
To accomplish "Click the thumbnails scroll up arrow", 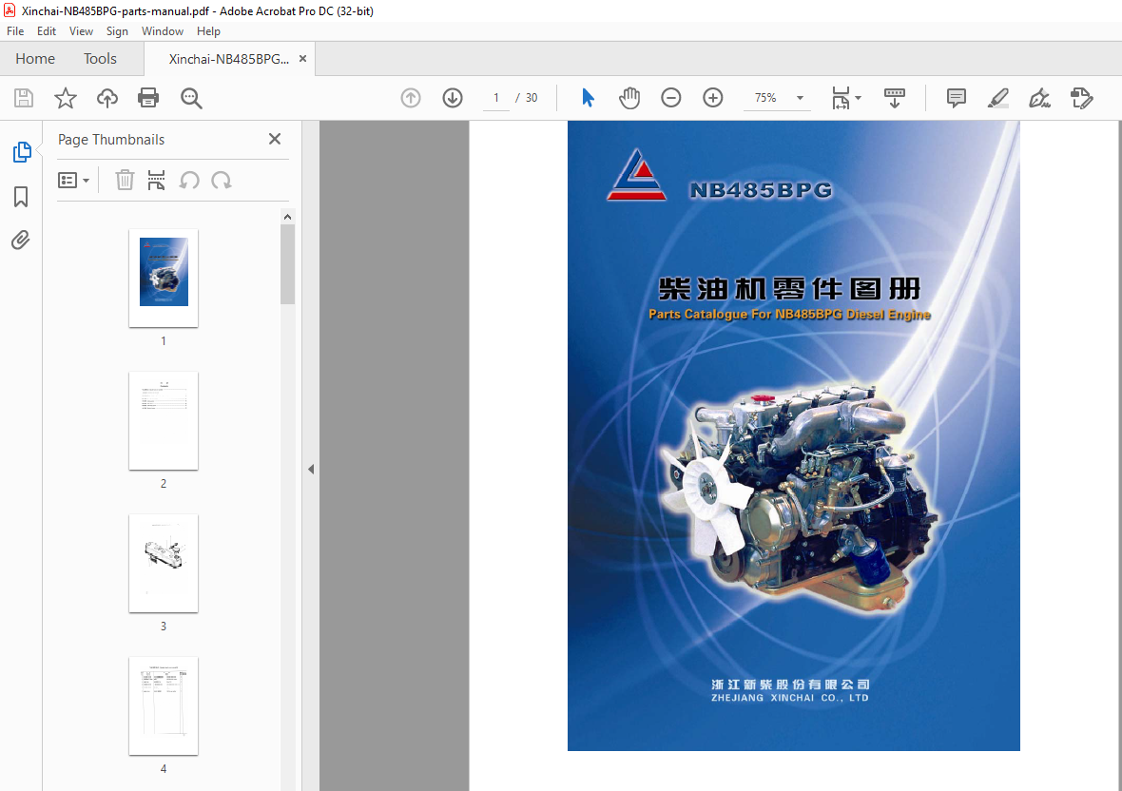I will pos(288,217).
